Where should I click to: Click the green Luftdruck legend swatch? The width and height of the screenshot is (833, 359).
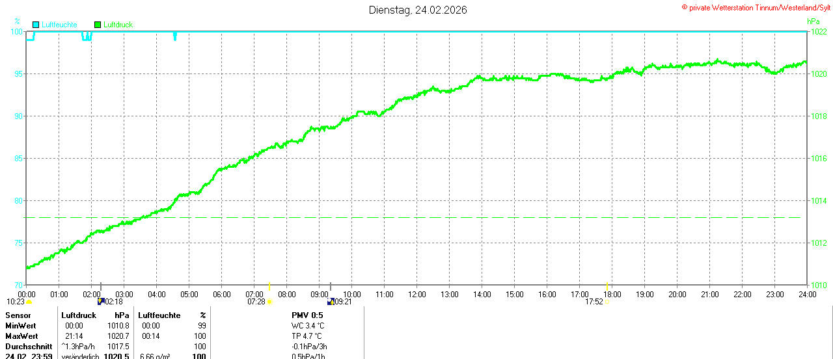98,25
